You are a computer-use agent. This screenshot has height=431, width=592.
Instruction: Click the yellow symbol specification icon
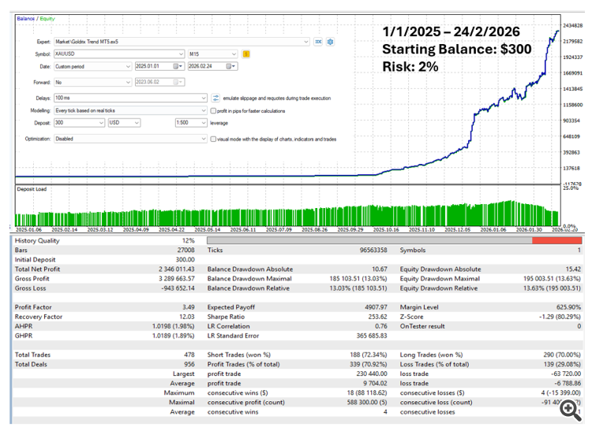click(x=246, y=54)
